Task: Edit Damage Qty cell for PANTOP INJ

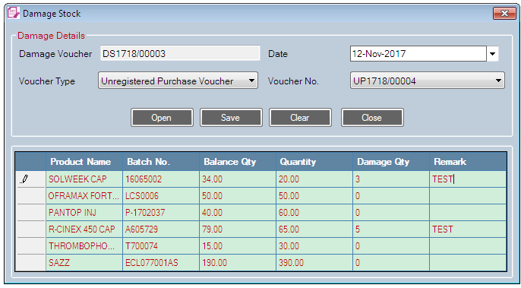Action: tap(391, 213)
